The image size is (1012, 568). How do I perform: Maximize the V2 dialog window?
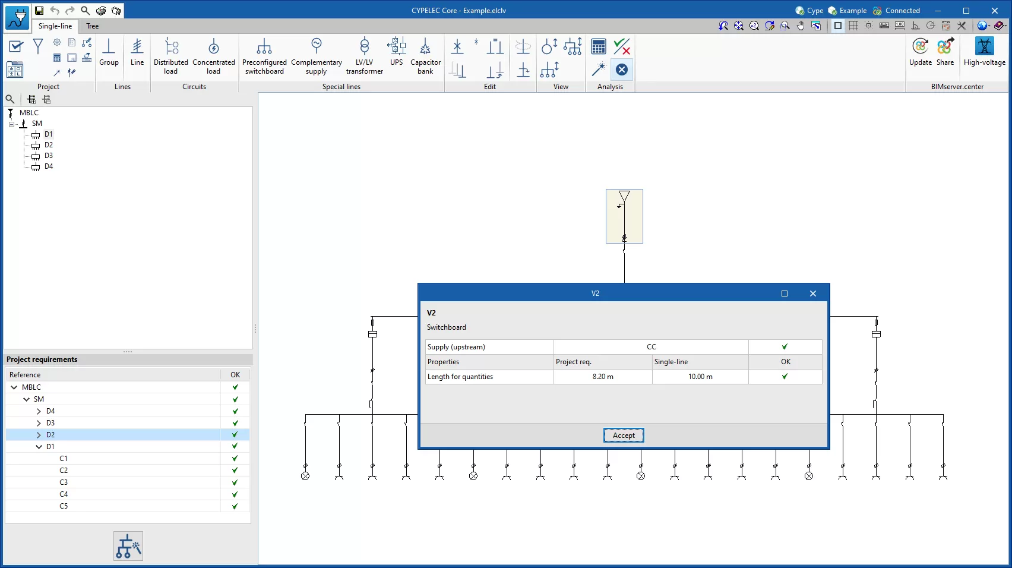tap(785, 294)
